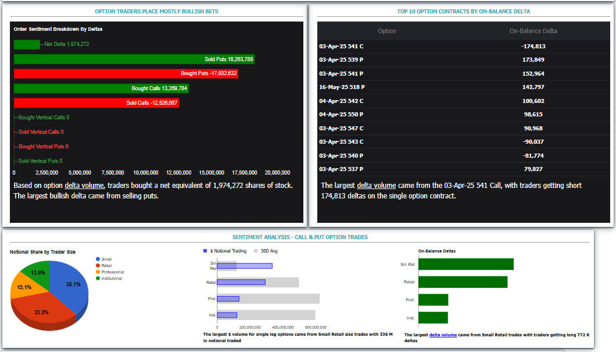Click "Option Traders Place Mostly Bullish Bets" heading
Viewport: 616px width, 352px height.
(156, 12)
